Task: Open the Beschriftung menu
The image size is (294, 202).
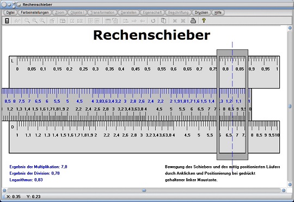Action: coord(178,12)
